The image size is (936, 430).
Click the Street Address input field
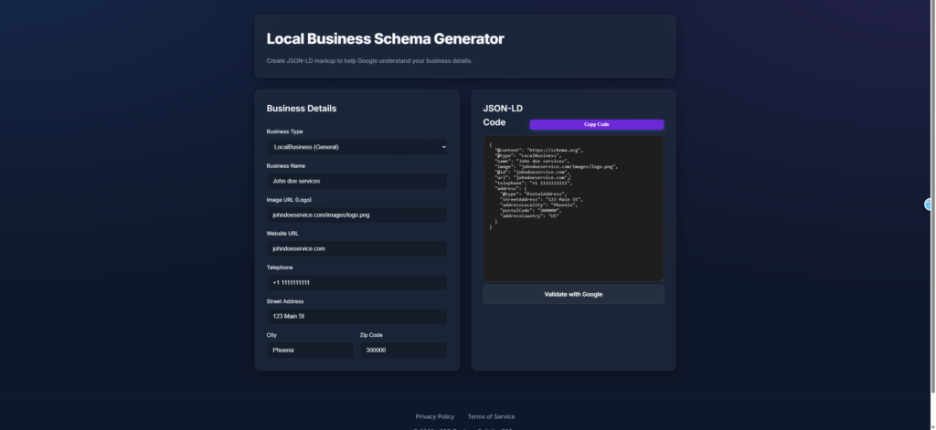pyautogui.click(x=356, y=316)
